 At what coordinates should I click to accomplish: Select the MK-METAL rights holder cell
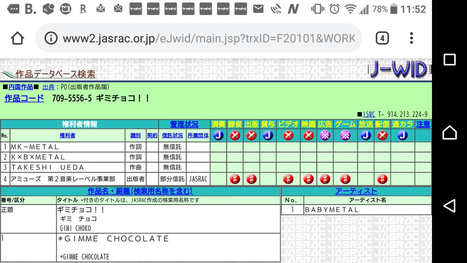click(68, 147)
